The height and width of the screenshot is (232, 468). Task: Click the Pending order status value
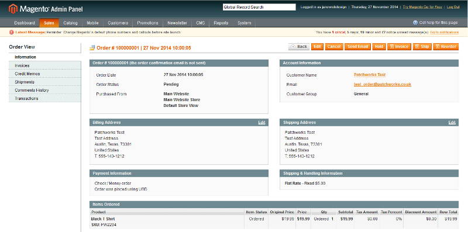171,84
